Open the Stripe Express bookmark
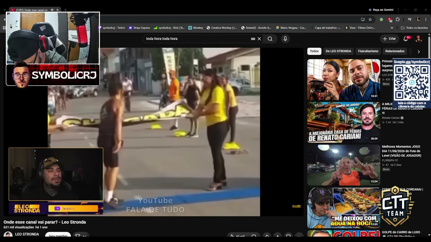Viewport: 431px width, 242px height. (x=139, y=28)
